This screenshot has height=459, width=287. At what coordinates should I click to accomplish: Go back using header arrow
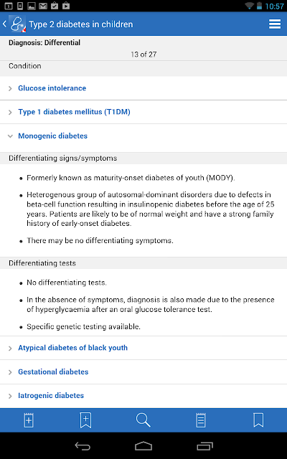click(4, 24)
